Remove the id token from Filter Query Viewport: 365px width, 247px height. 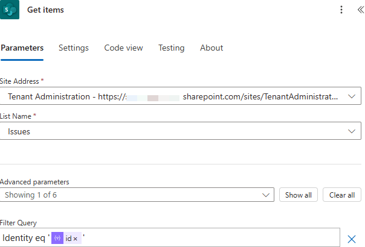[76, 239]
